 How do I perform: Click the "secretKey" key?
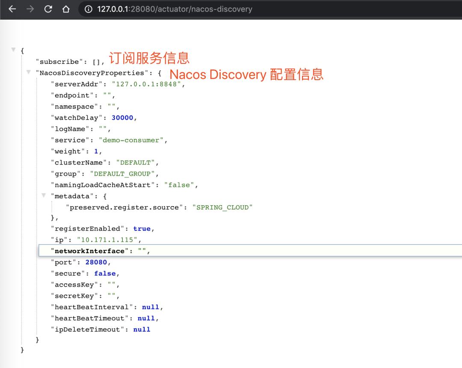(x=74, y=296)
